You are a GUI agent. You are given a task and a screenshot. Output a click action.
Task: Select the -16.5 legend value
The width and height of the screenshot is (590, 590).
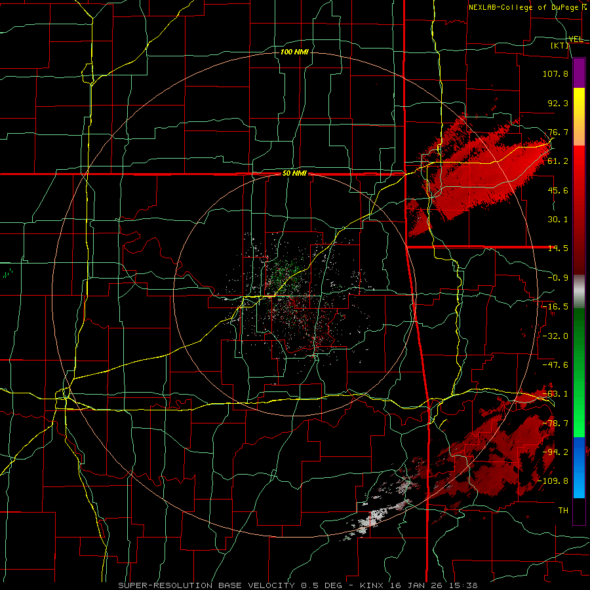[555, 307]
